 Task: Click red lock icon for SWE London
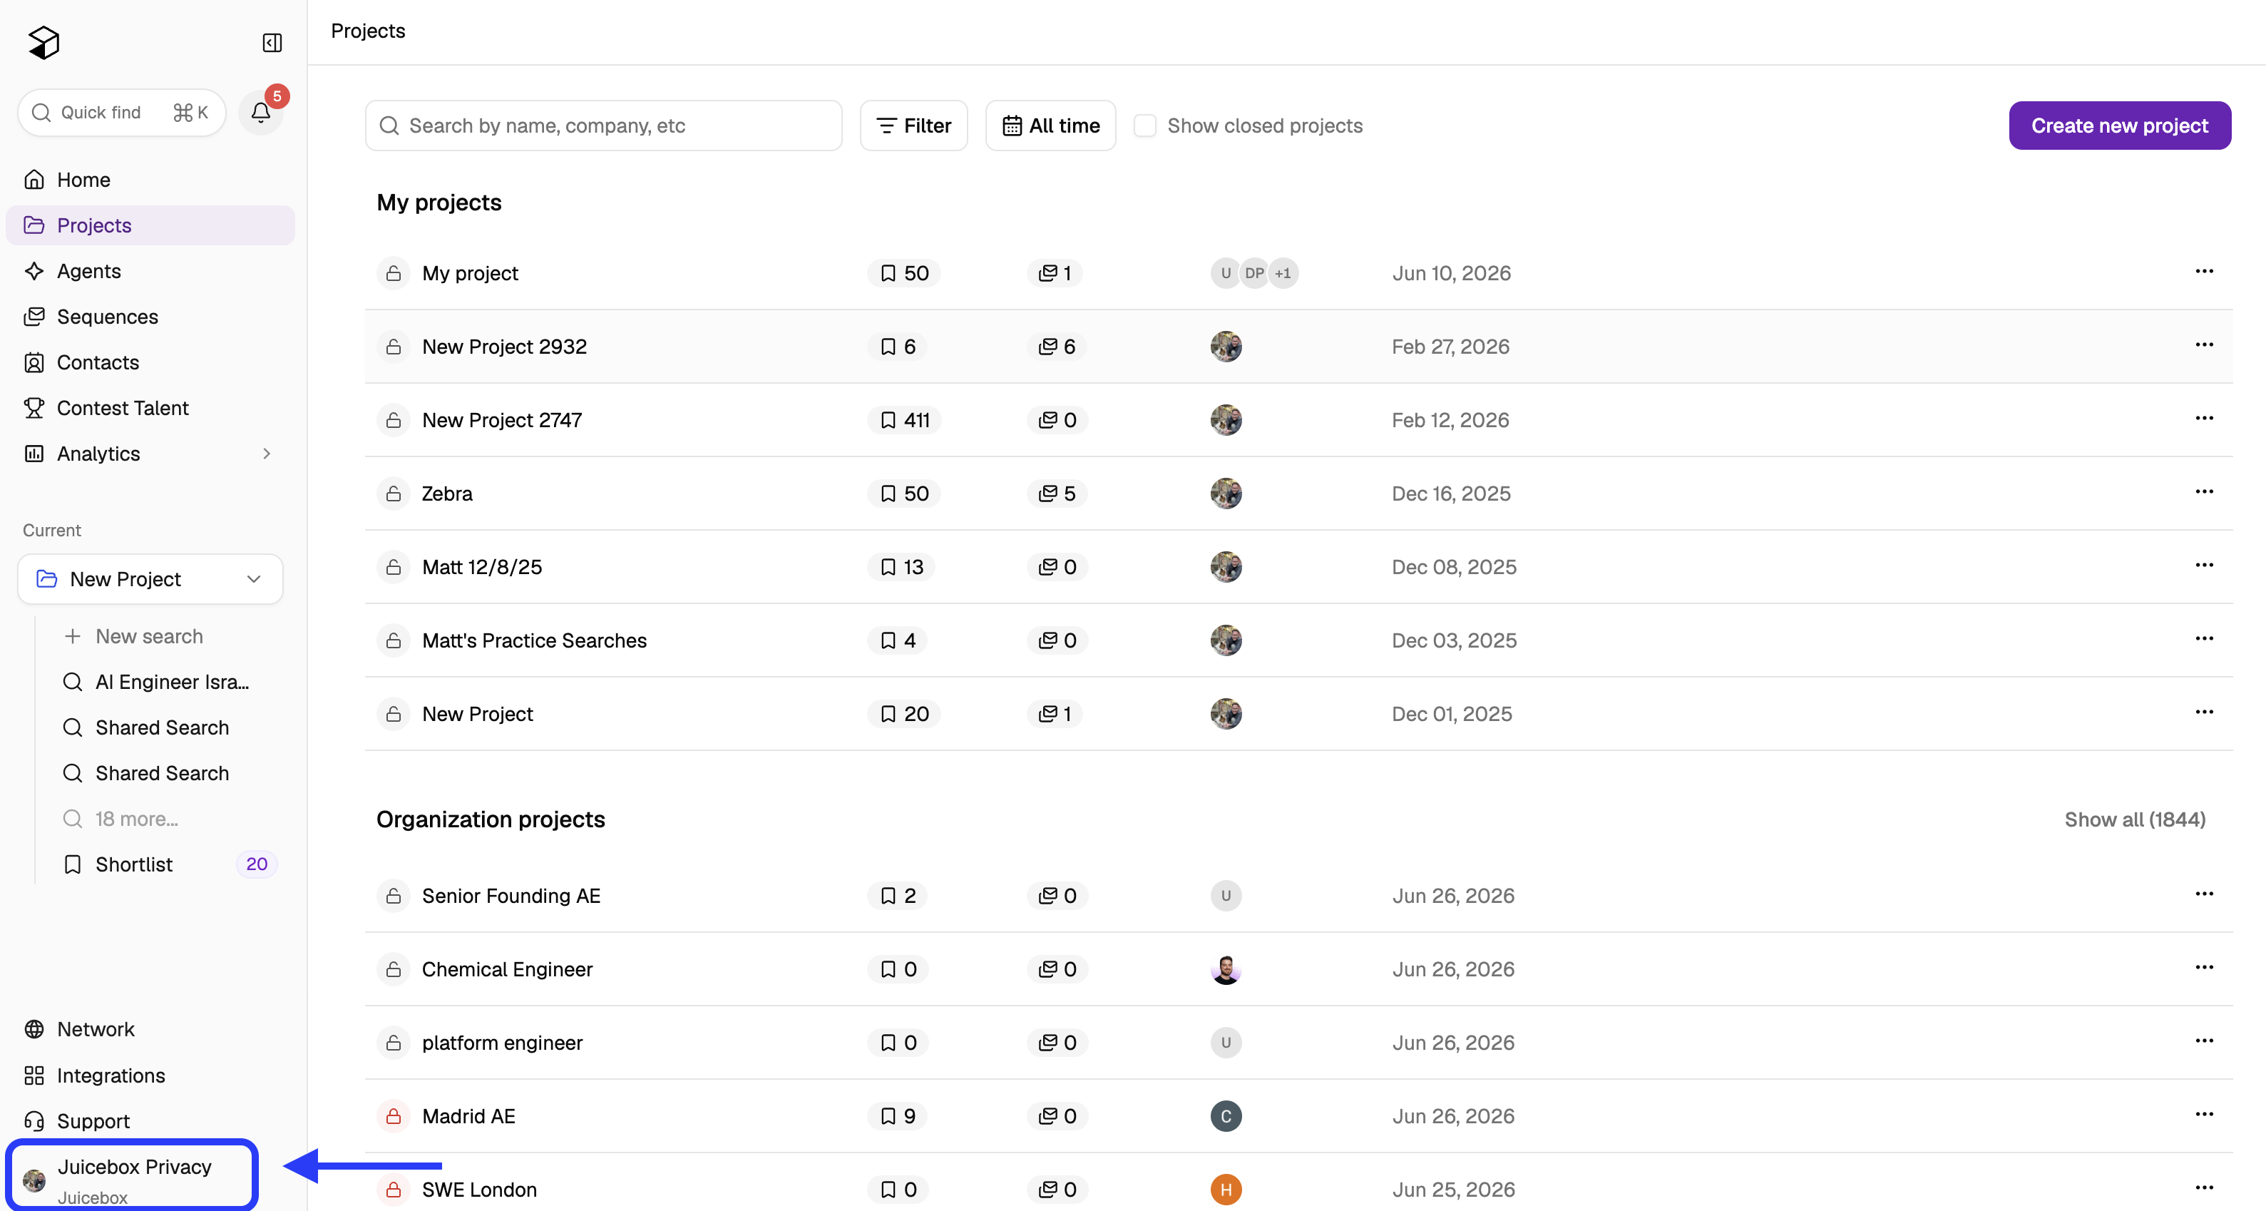pos(393,1190)
